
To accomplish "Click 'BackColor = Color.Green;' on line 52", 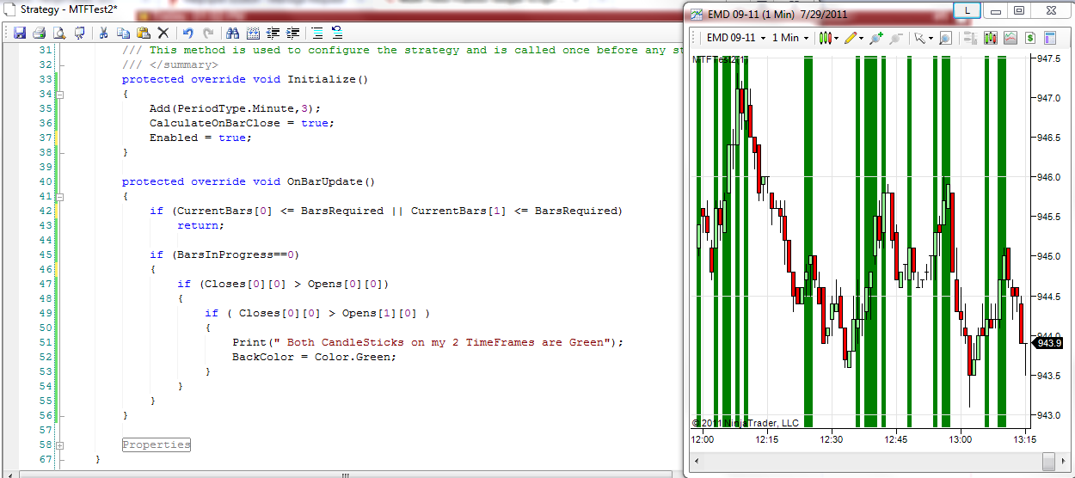I will [x=314, y=357].
